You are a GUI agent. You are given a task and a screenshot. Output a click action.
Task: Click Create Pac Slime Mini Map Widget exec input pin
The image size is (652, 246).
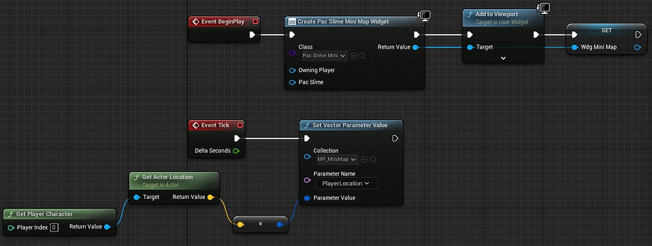[292, 35]
